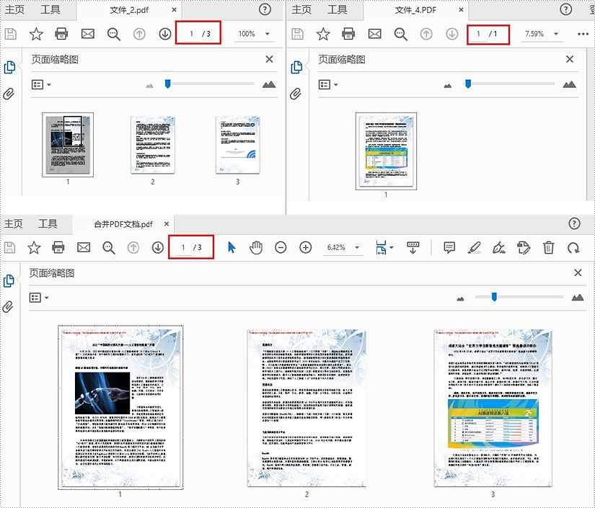This screenshot has height=508, width=595.
Task: Print 文件_4.PDF using the printer icon
Action: [x=348, y=34]
